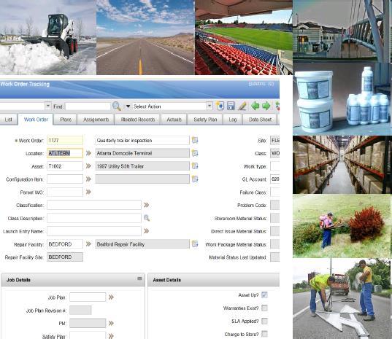Open detail menu chevron next to Safety Plan field

tap(111, 336)
